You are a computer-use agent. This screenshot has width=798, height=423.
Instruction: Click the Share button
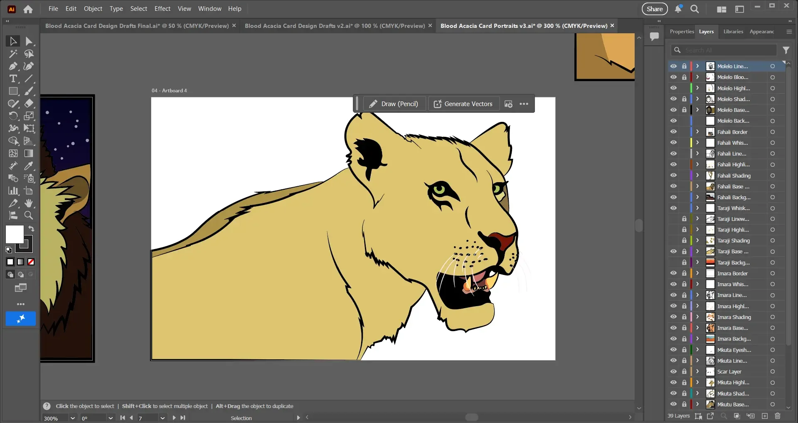655,9
